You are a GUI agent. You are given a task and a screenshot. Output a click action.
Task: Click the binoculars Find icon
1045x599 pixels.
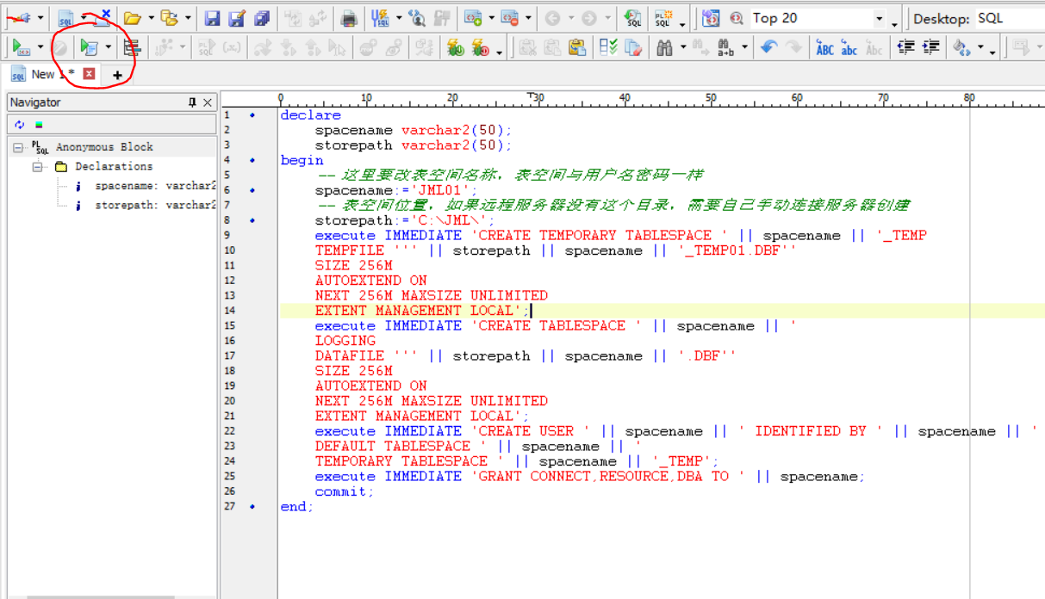(x=664, y=47)
